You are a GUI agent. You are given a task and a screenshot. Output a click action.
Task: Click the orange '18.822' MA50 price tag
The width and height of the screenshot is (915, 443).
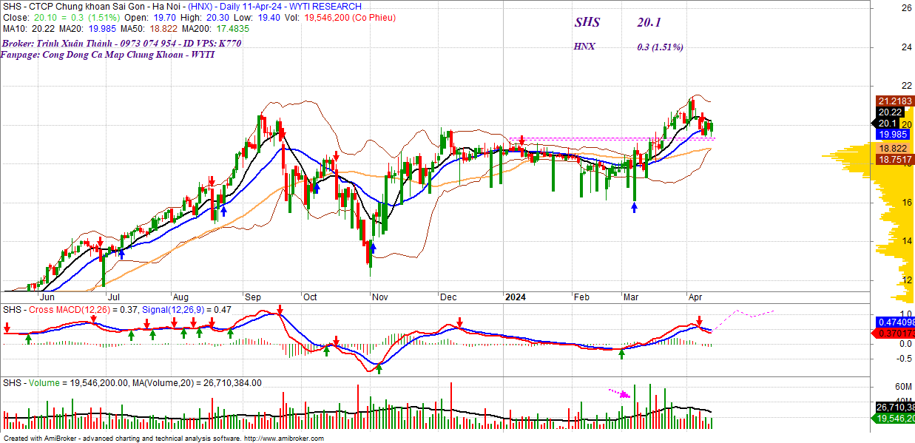[892, 148]
